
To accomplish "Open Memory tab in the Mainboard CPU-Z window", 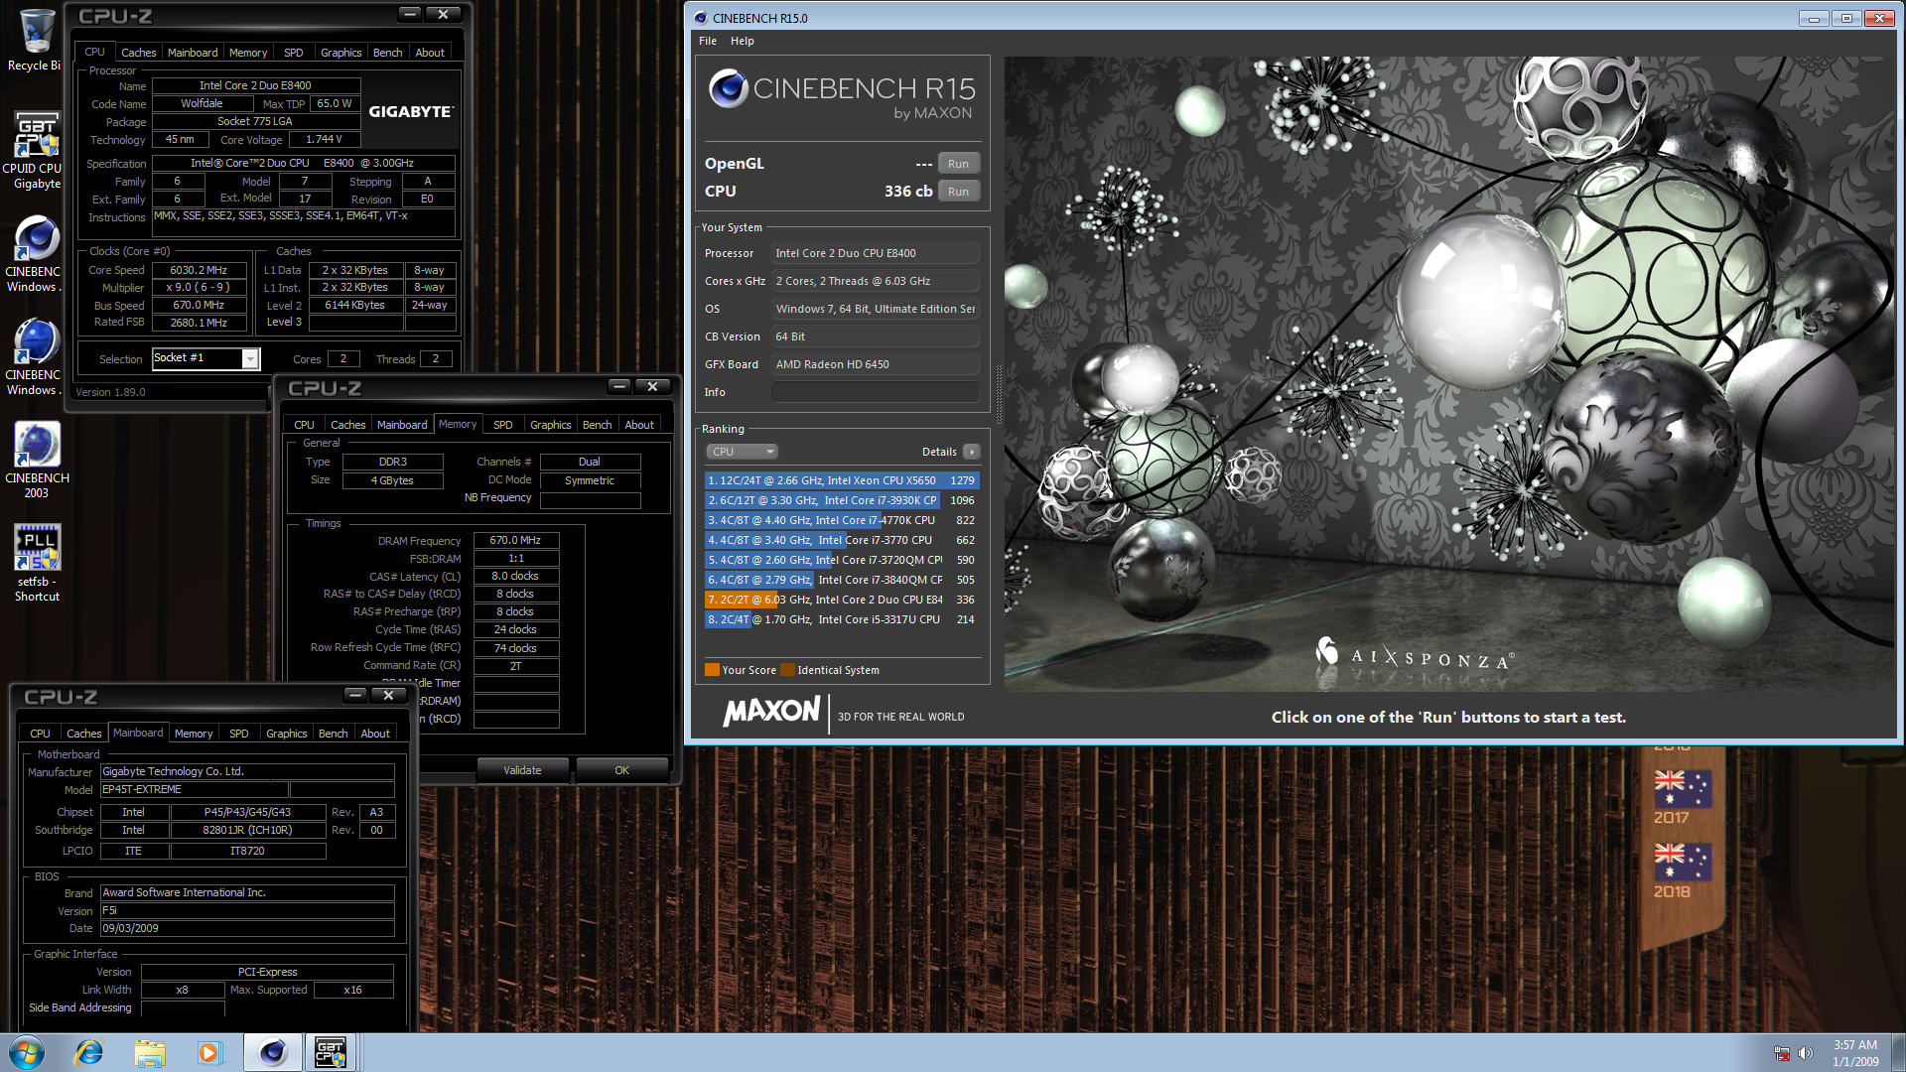I will [x=194, y=734].
